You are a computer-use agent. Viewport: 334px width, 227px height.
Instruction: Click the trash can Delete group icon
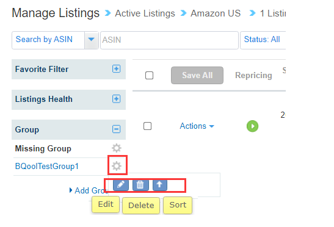140,185
